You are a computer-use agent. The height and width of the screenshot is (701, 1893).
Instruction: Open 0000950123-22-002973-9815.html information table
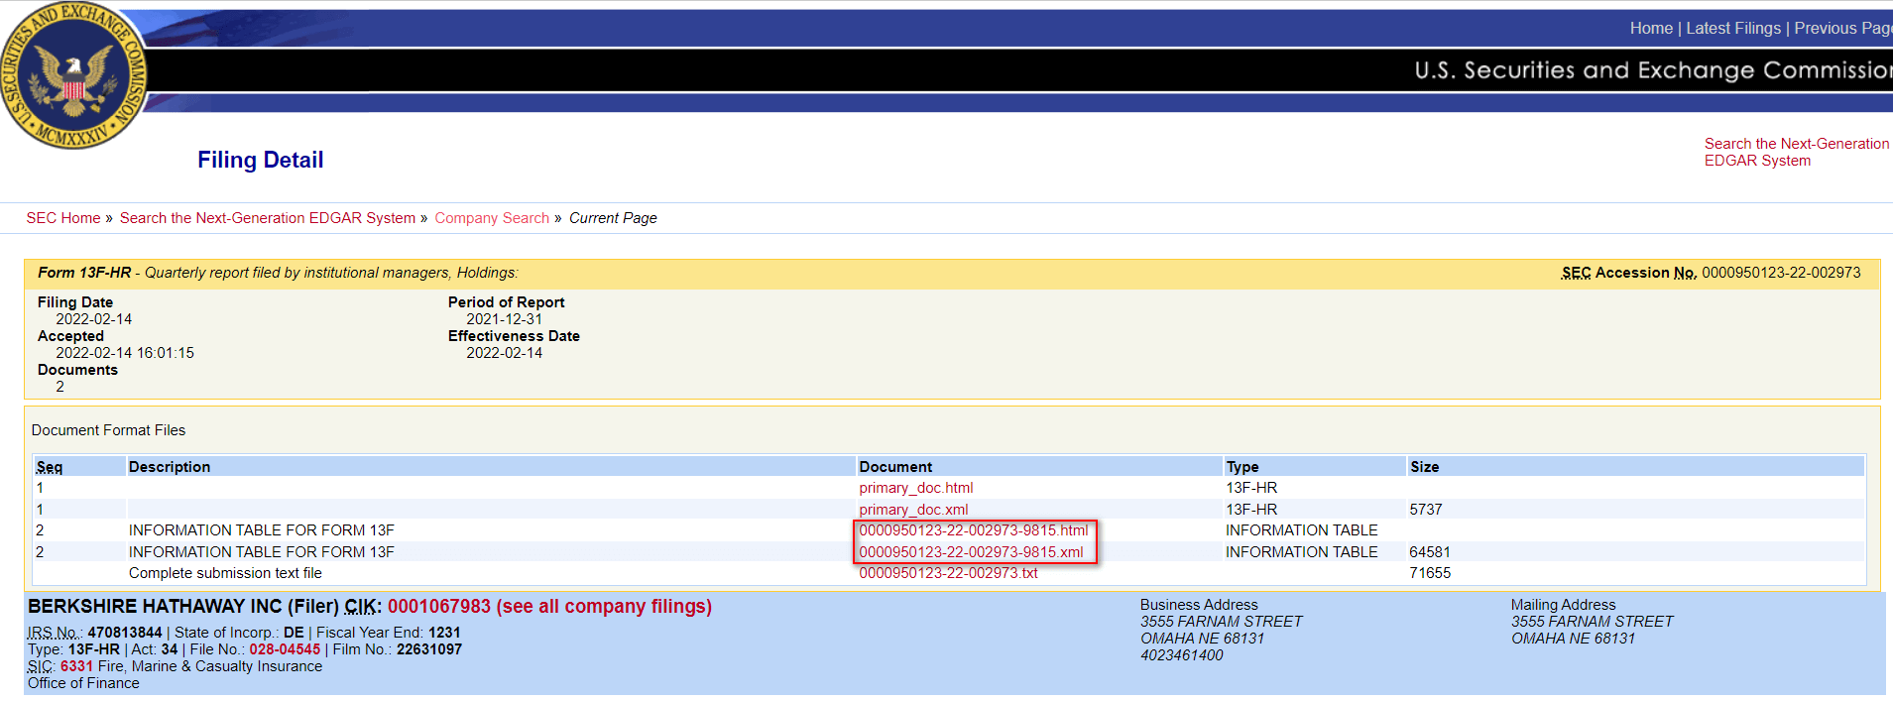(x=973, y=530)
